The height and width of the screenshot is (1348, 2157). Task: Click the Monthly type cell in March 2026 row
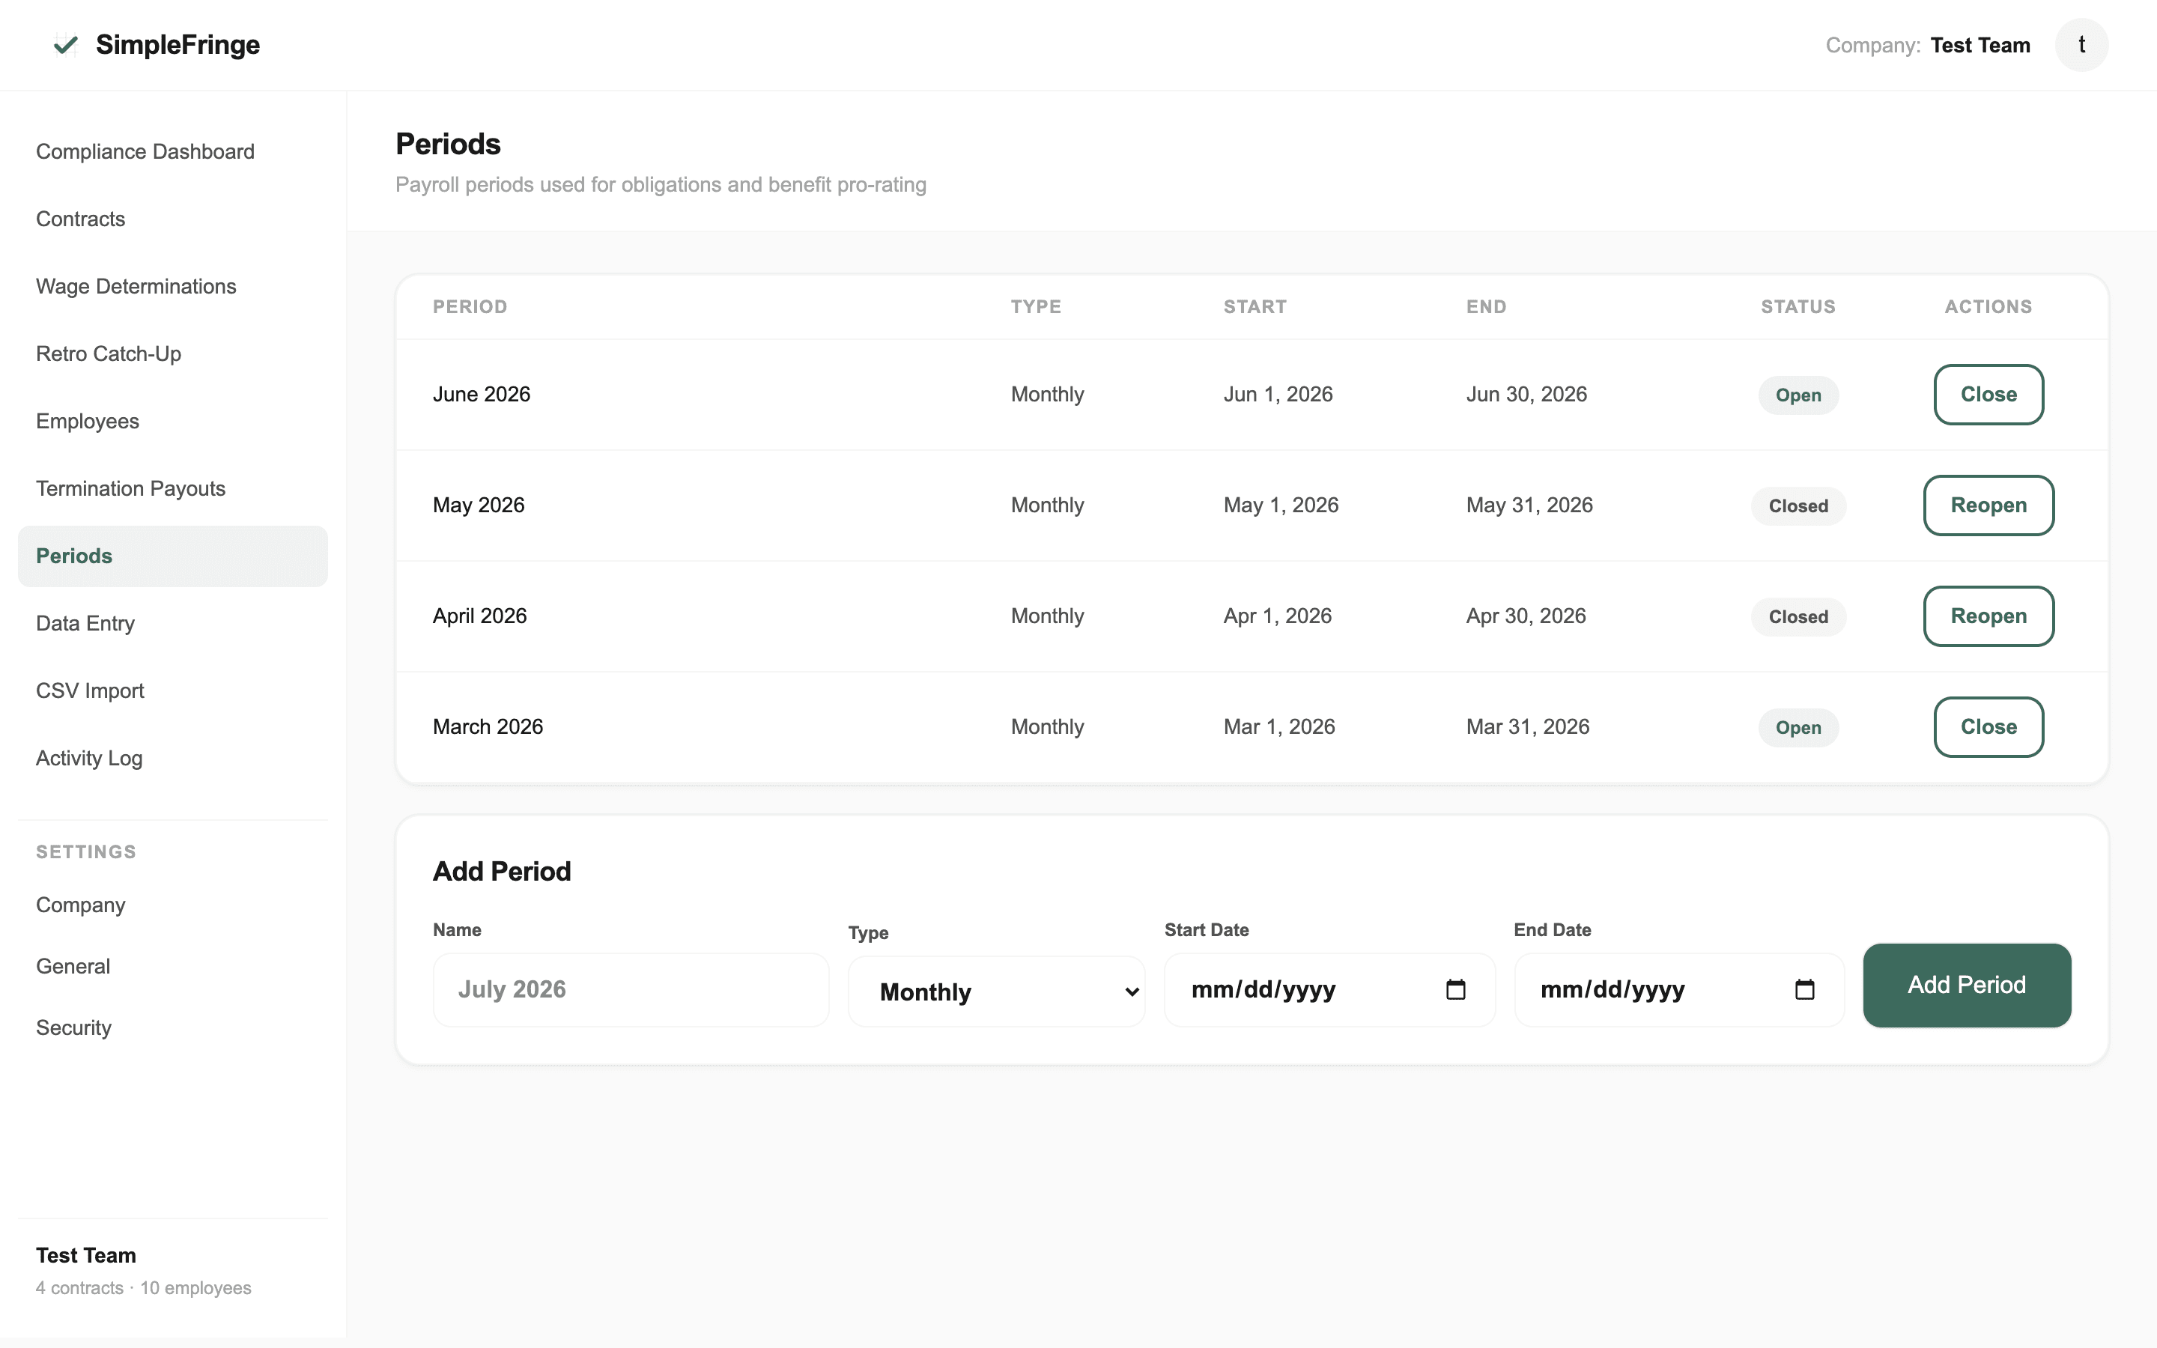(1047, 726)
